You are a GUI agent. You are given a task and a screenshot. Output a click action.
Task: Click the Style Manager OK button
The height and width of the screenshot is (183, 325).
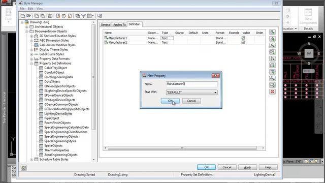pyautogui.click(x=207, y=167)
